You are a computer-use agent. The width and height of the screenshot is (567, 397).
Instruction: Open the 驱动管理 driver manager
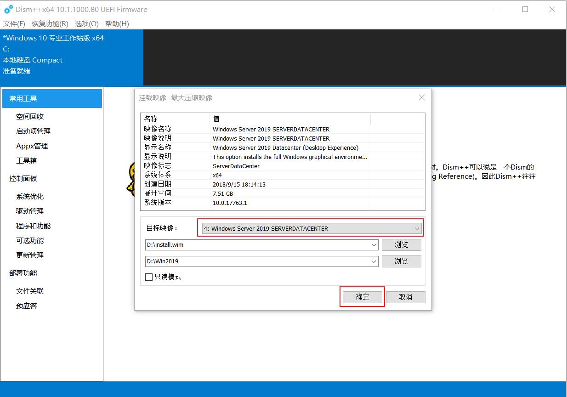coord(29,211)
